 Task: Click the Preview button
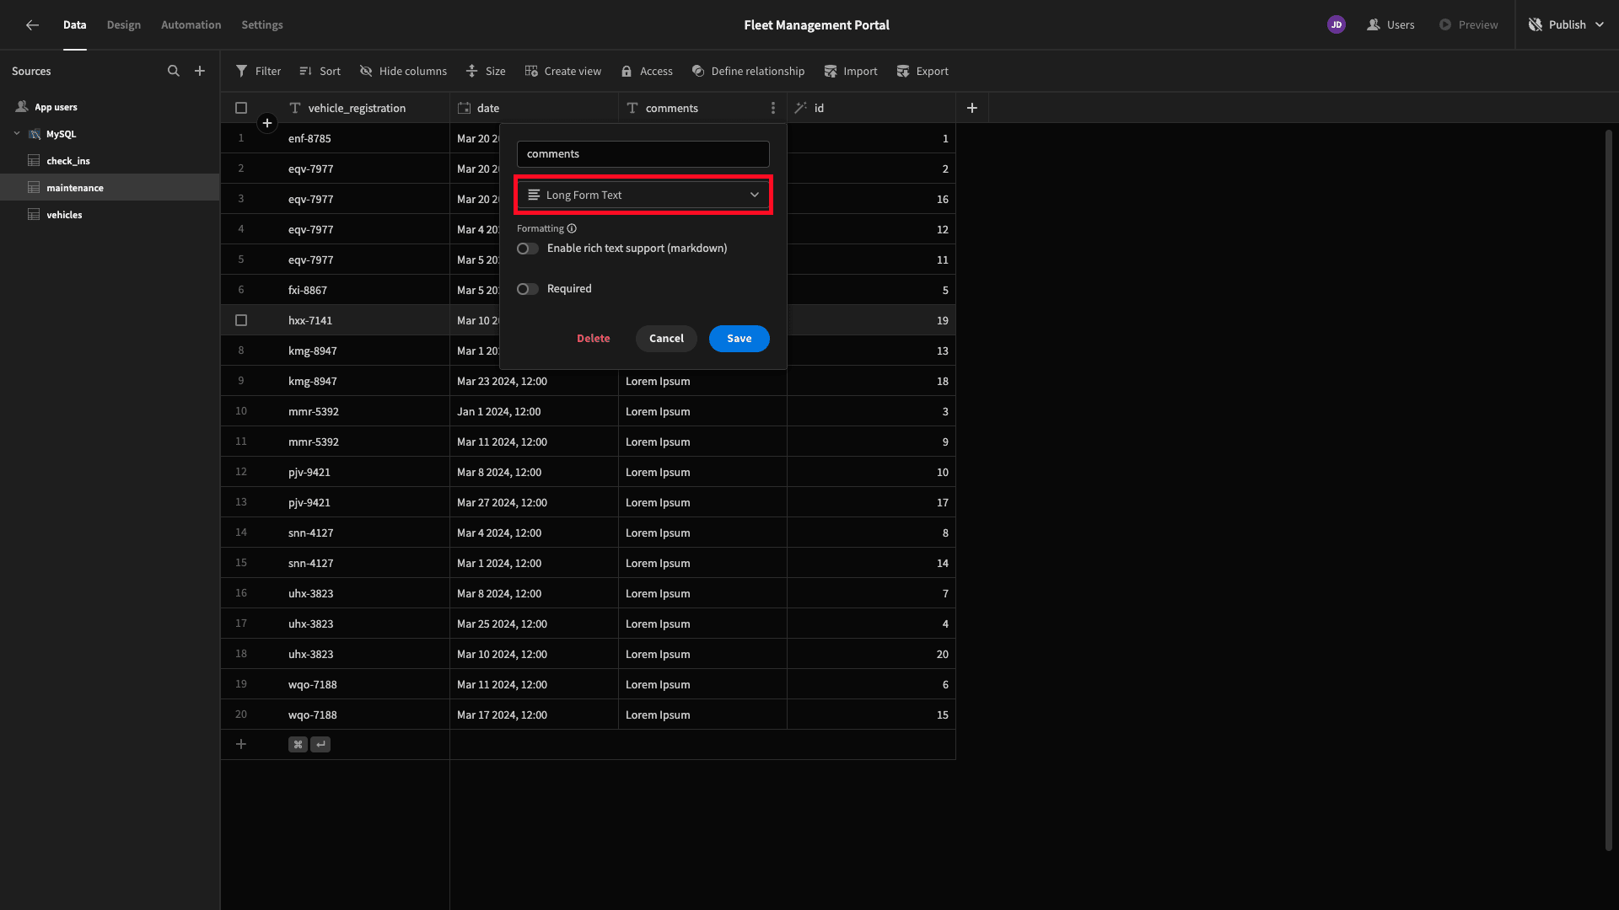coord(1469,24)
